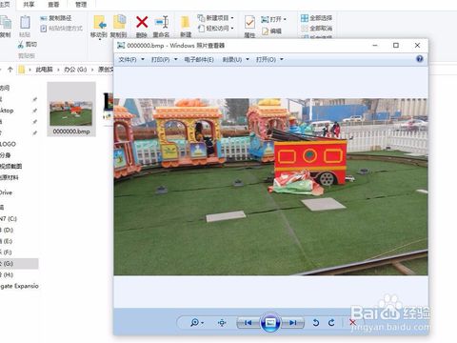Select the (E:) drive in navigation pane
457x343 pixels.
tap(7, 241)
